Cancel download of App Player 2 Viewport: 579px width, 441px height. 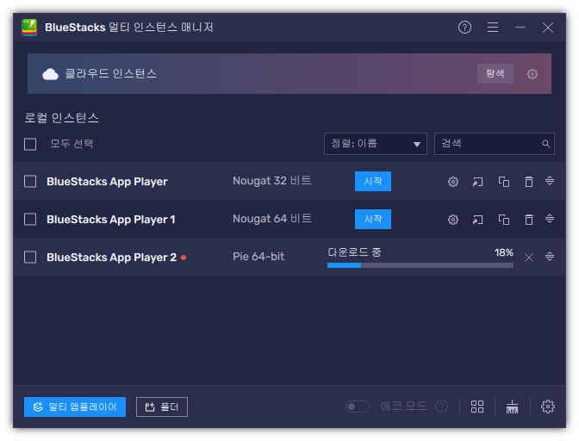pos(529,258)
